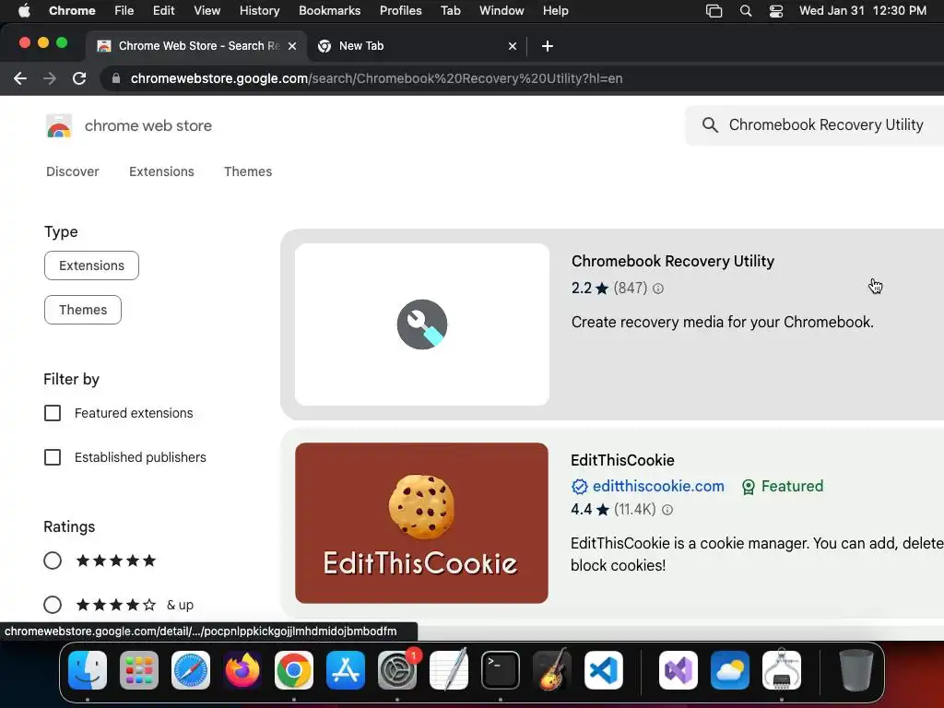The image size is (944, 708).
Task: Open the Apple menu
Action: 24,10
